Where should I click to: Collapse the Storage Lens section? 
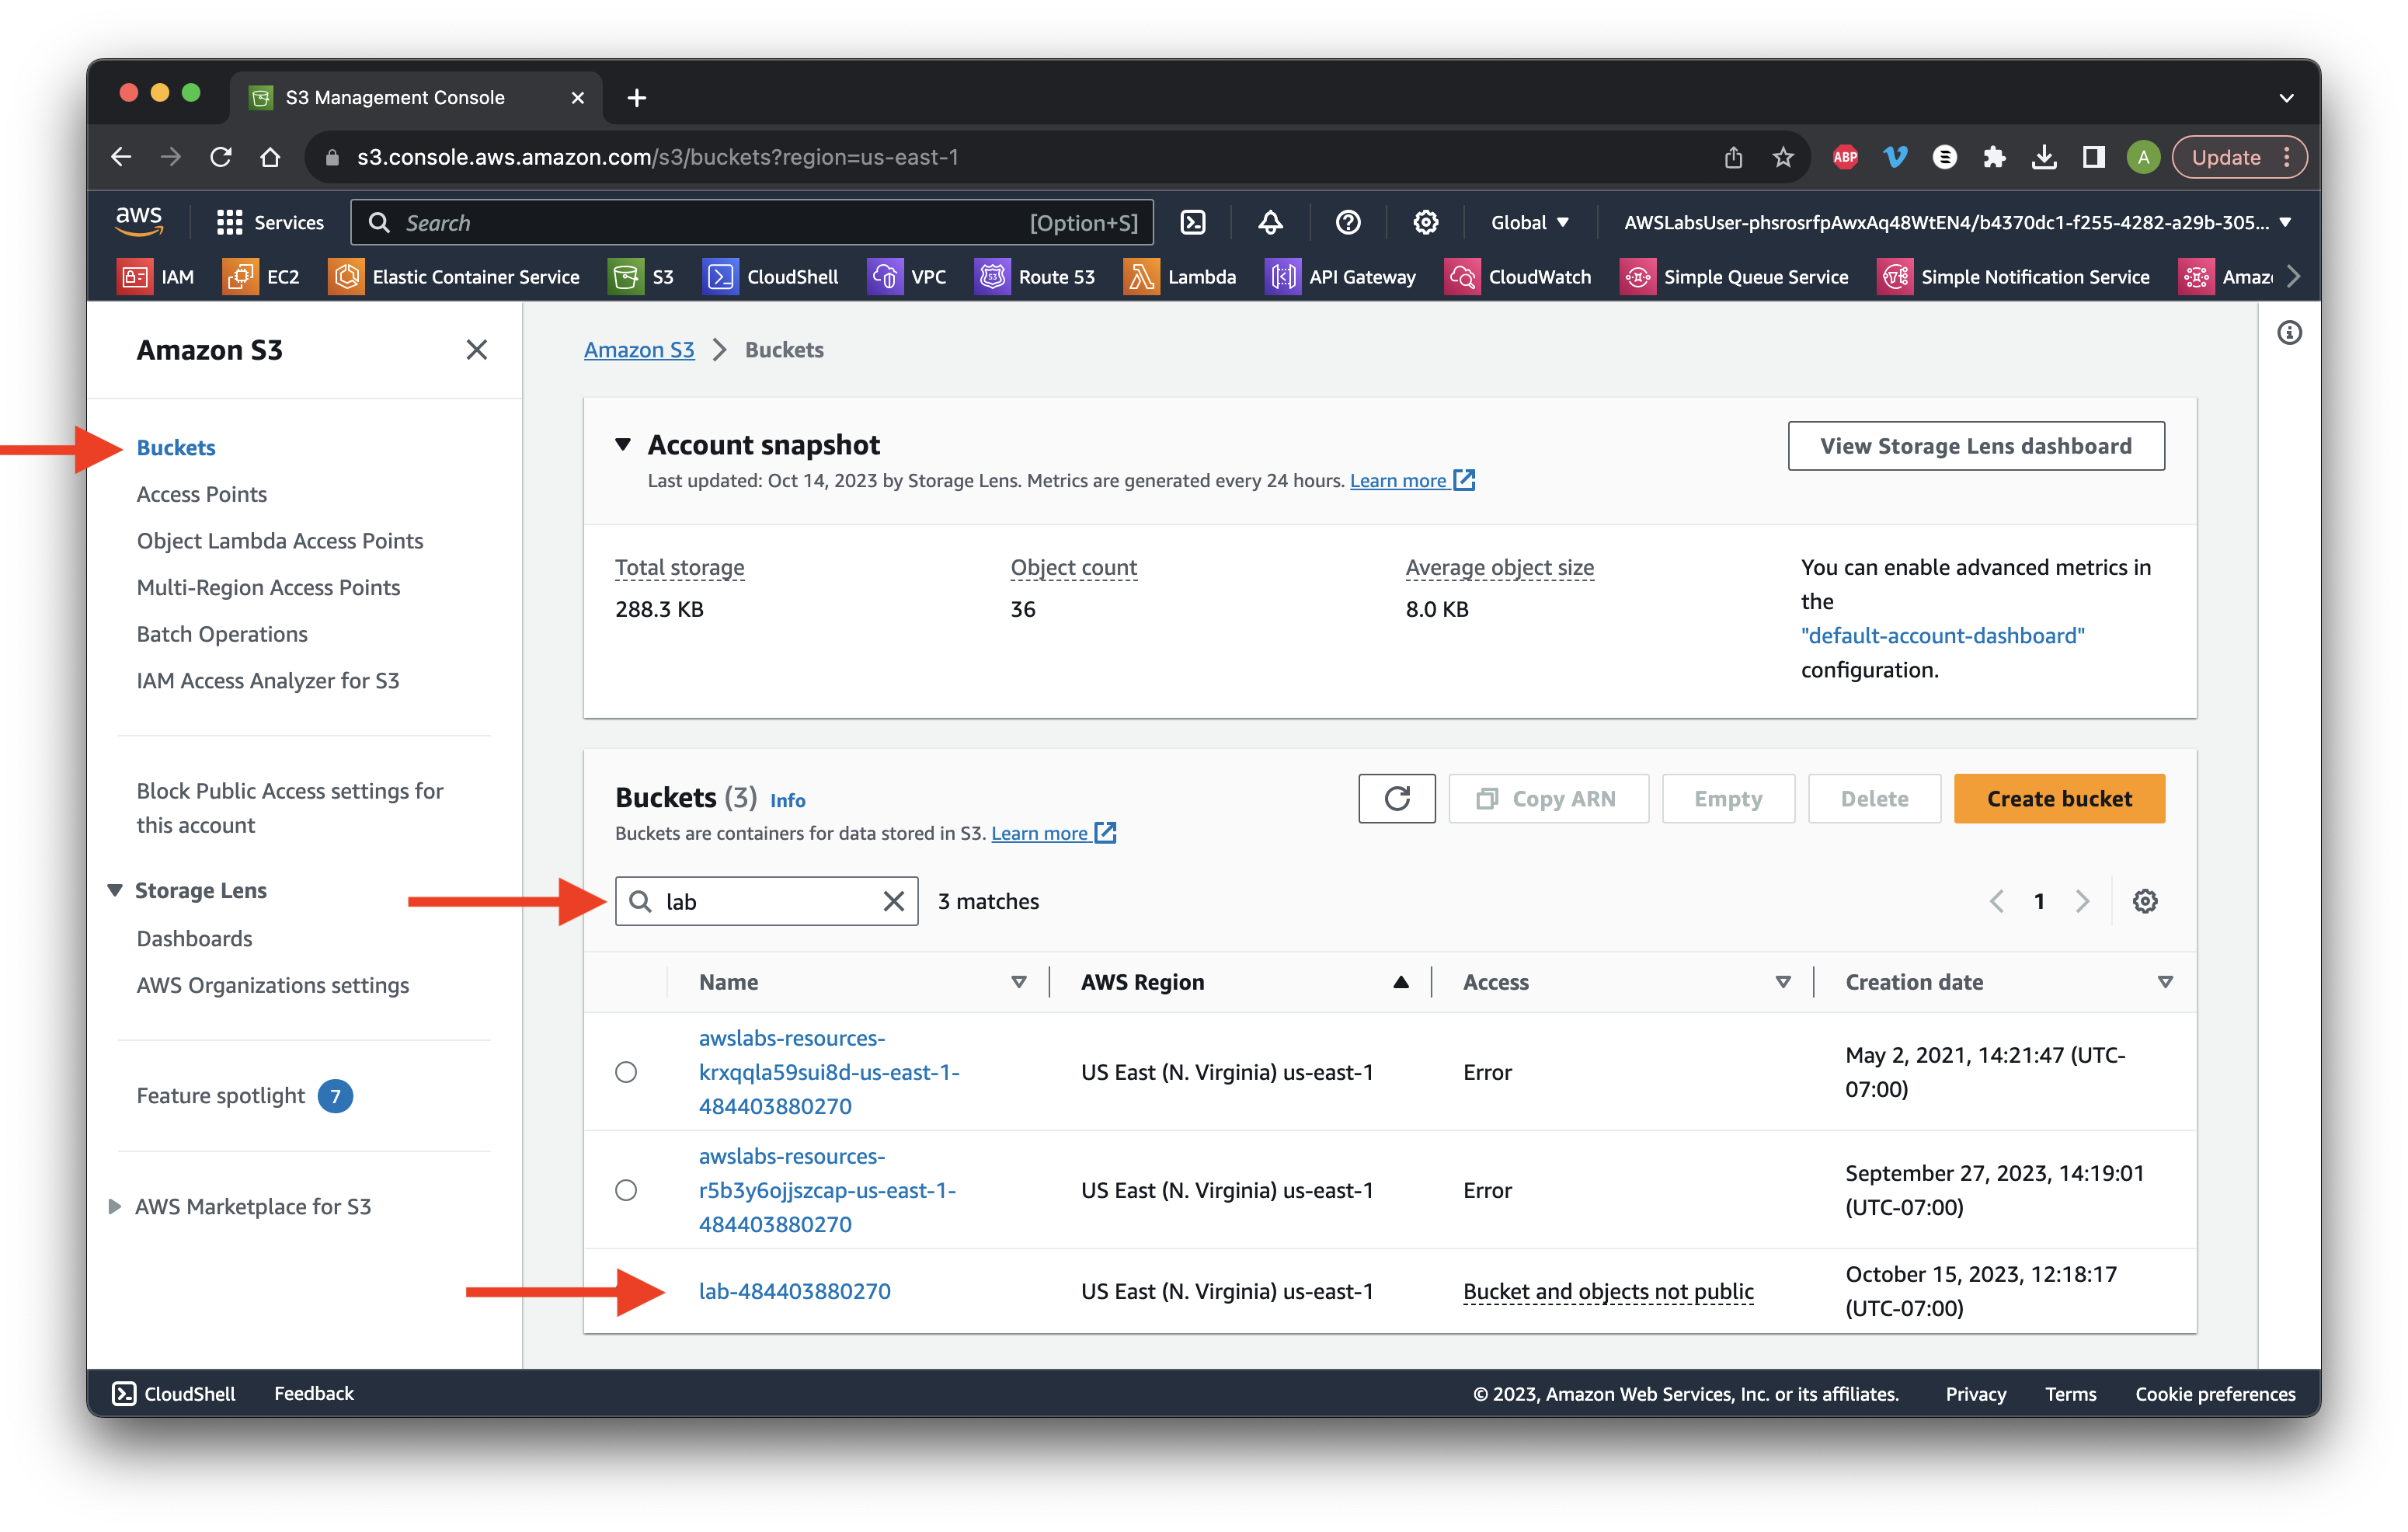coord(115,890)
